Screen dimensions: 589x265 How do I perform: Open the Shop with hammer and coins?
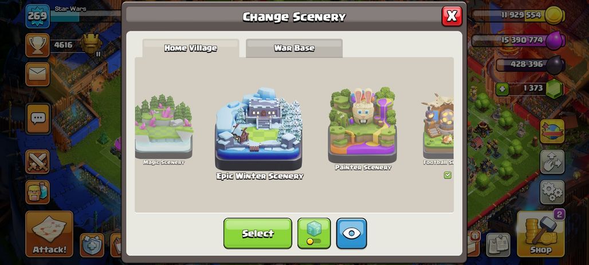(540, 234)
